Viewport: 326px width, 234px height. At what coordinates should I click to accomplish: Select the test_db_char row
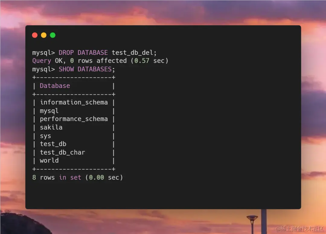coord(74,152)
